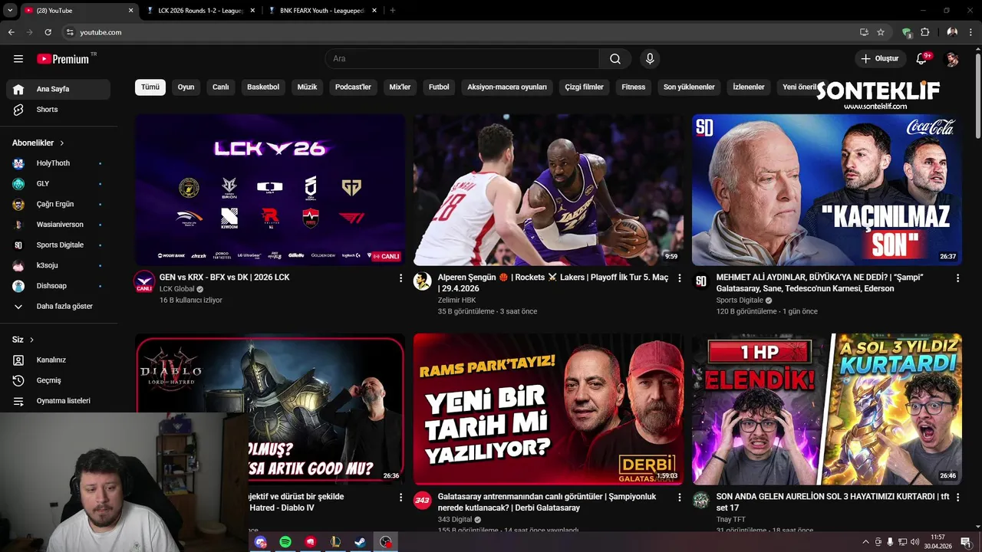Open Oynatma listeleri in the sidebar

click(58, 401)
